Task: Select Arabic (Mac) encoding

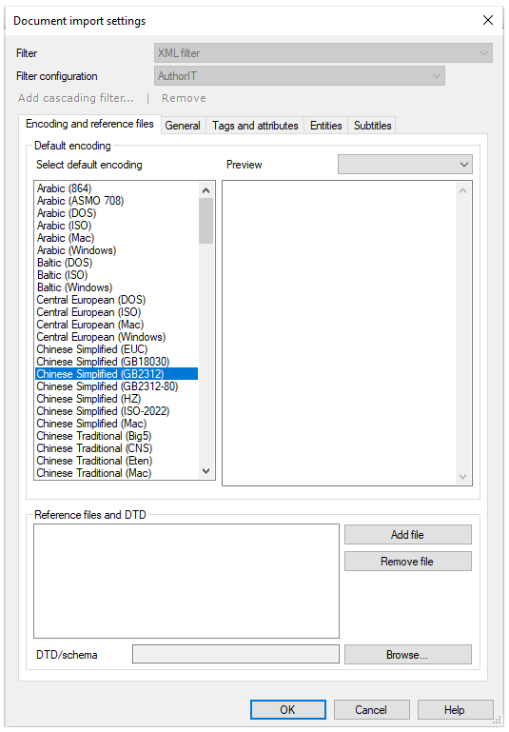Action: click(117, 238)
